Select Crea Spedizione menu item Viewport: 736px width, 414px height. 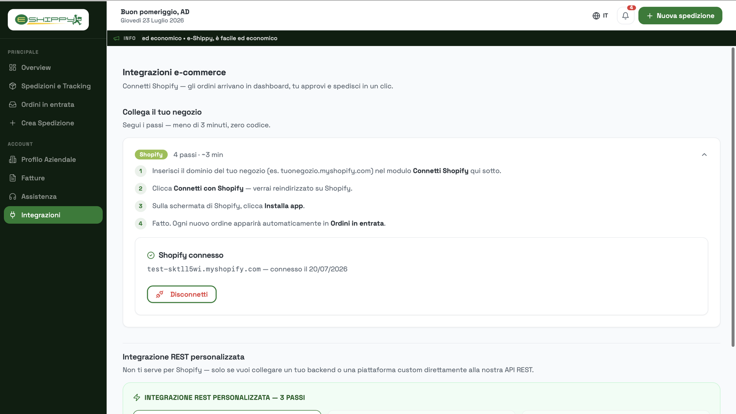point(53,123)
